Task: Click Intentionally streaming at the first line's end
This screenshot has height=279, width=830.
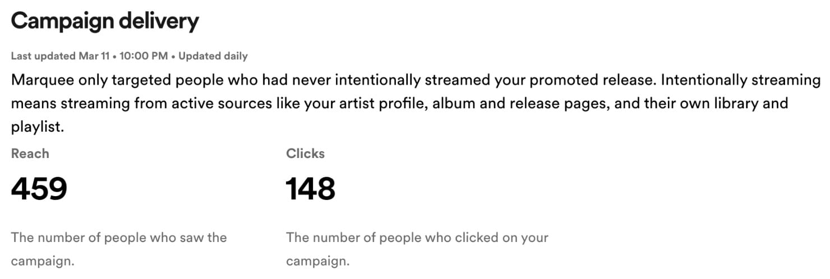Action: tap(740, 80)
